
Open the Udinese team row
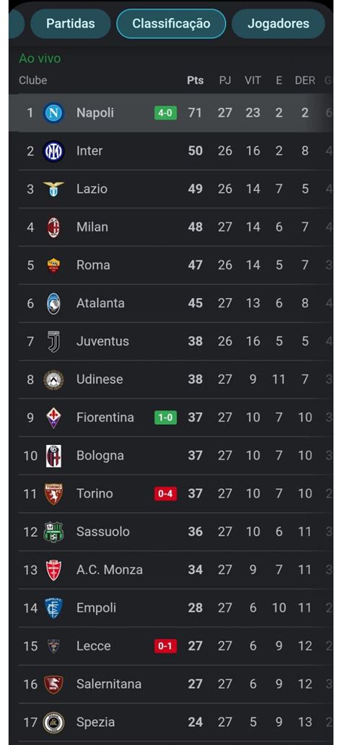(171, 379)
